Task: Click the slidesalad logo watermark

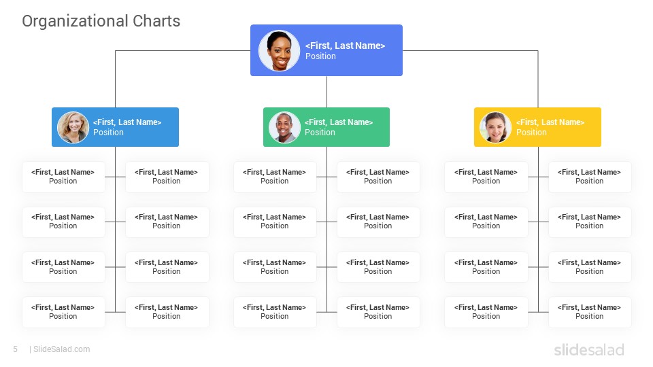Action: 589,349
